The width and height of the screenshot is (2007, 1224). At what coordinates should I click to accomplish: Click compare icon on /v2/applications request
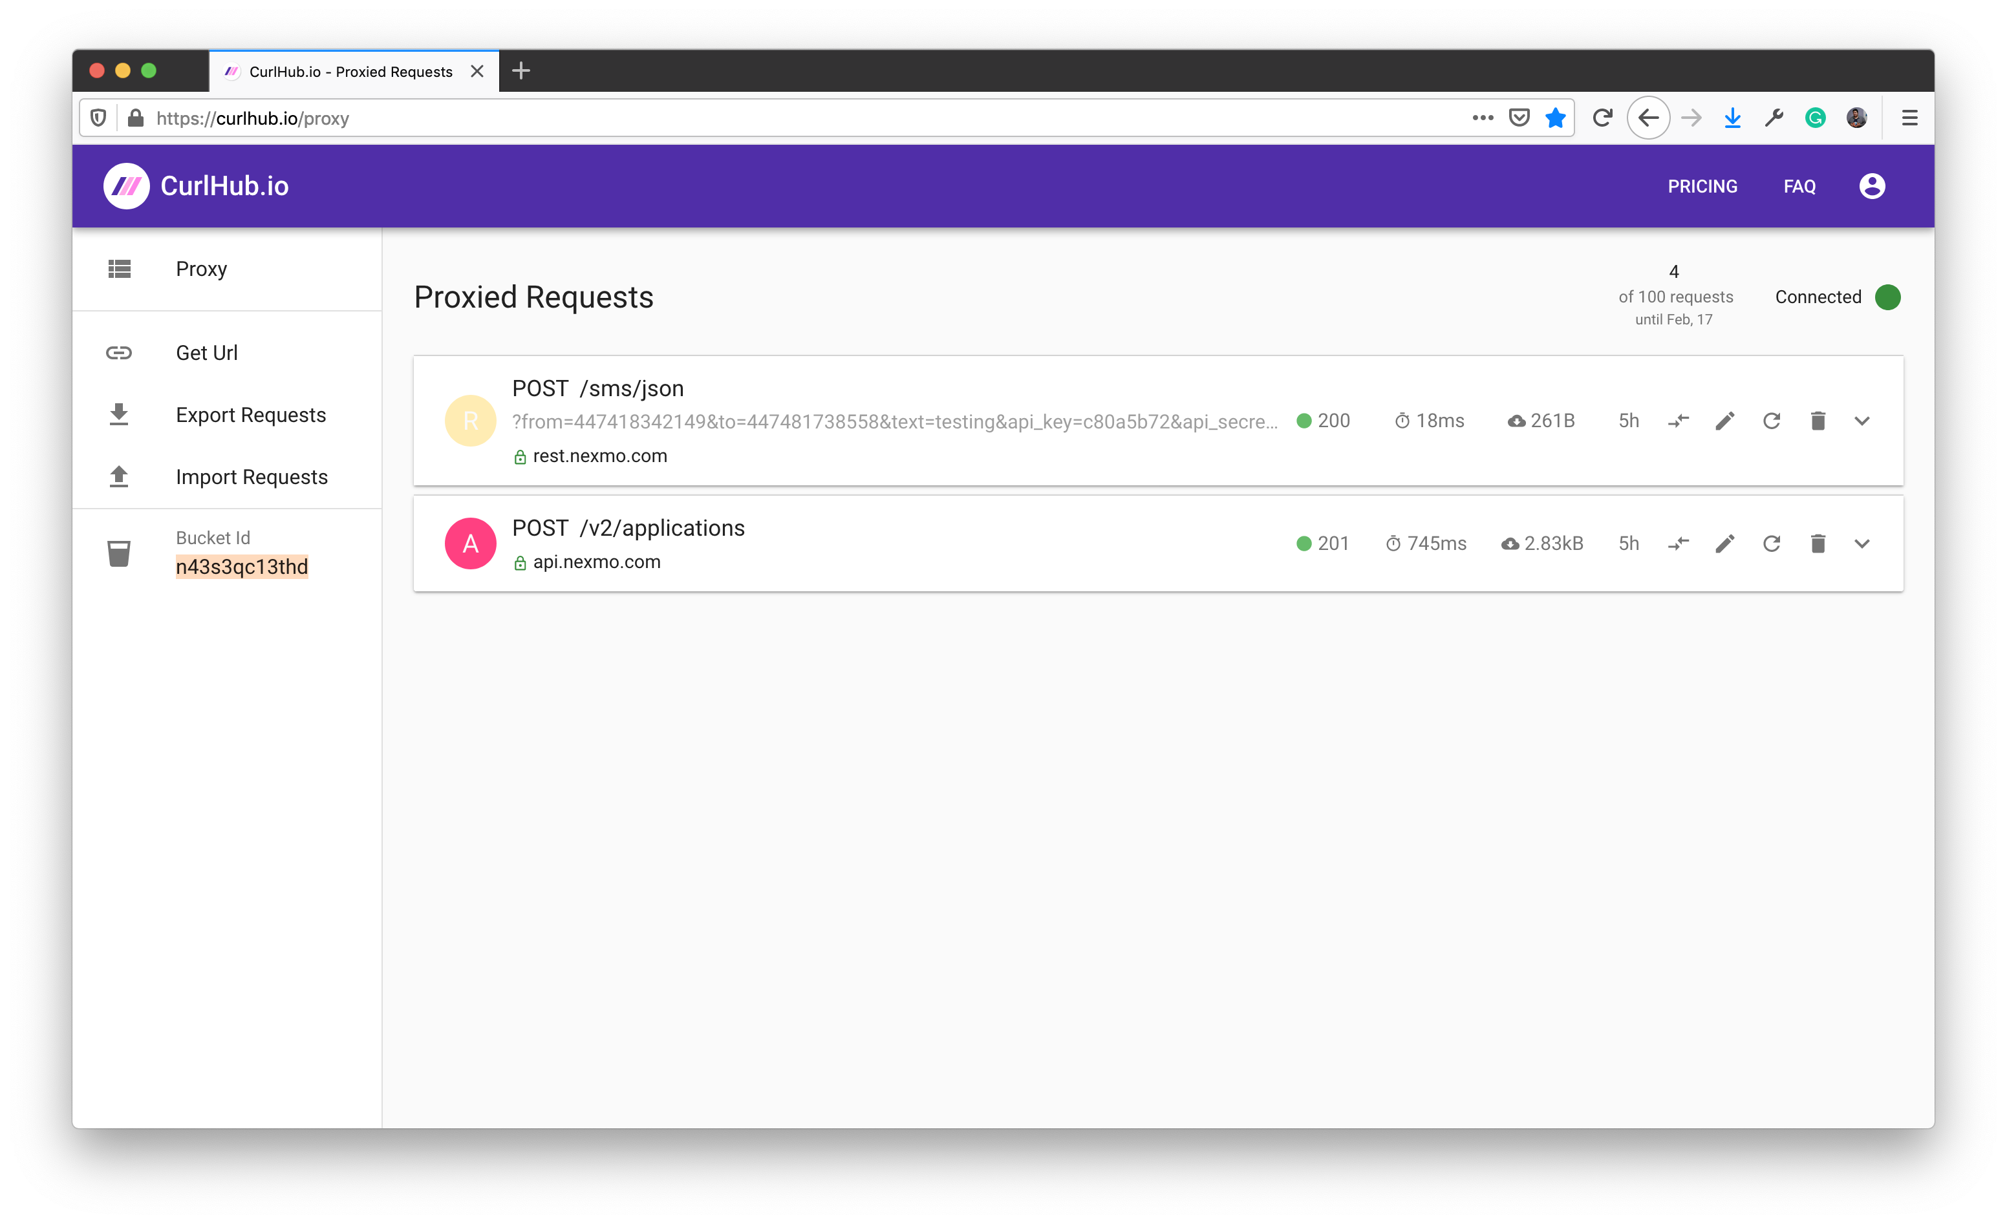click(1678, 543)
